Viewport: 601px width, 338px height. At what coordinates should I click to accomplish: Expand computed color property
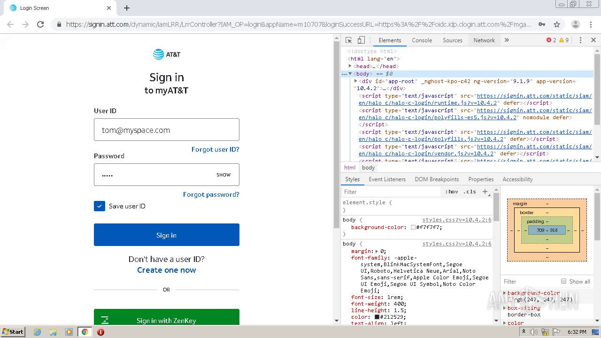pyautogui.click(x=505, y=323)
